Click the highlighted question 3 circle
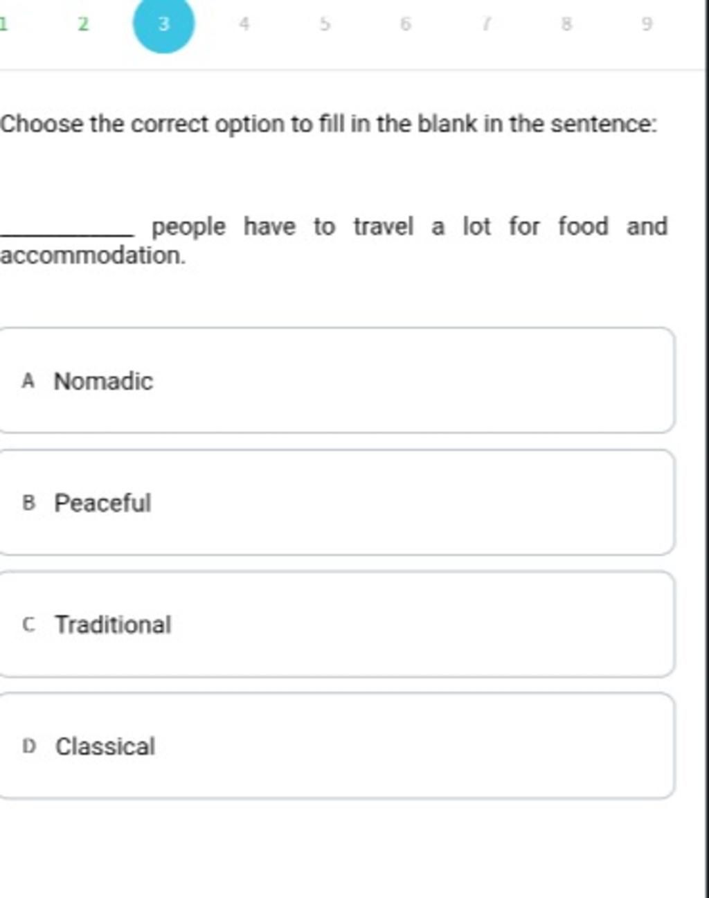 163,24
